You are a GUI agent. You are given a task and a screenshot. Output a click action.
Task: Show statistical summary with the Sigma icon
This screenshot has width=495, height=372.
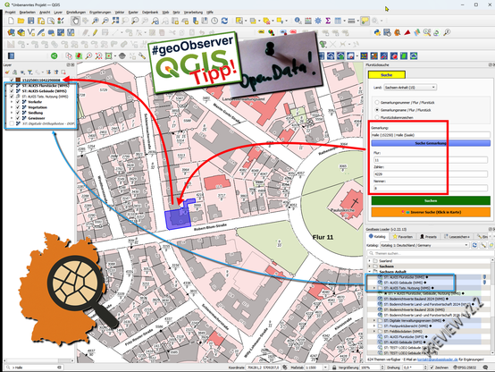[x=328, y=21]
